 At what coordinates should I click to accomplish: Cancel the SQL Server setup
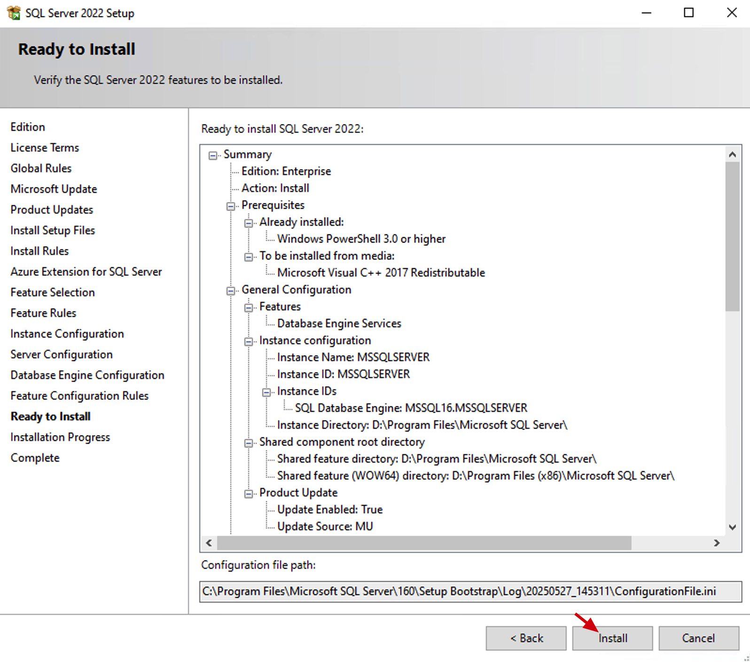click(x=698, y=638)
